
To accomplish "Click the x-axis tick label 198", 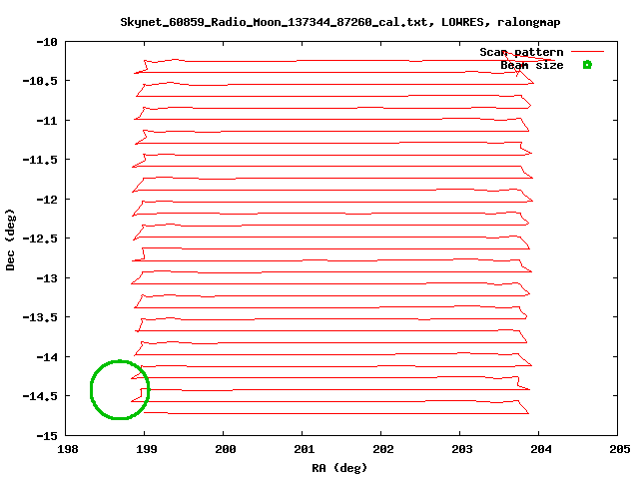I will (x=68, y=449).
